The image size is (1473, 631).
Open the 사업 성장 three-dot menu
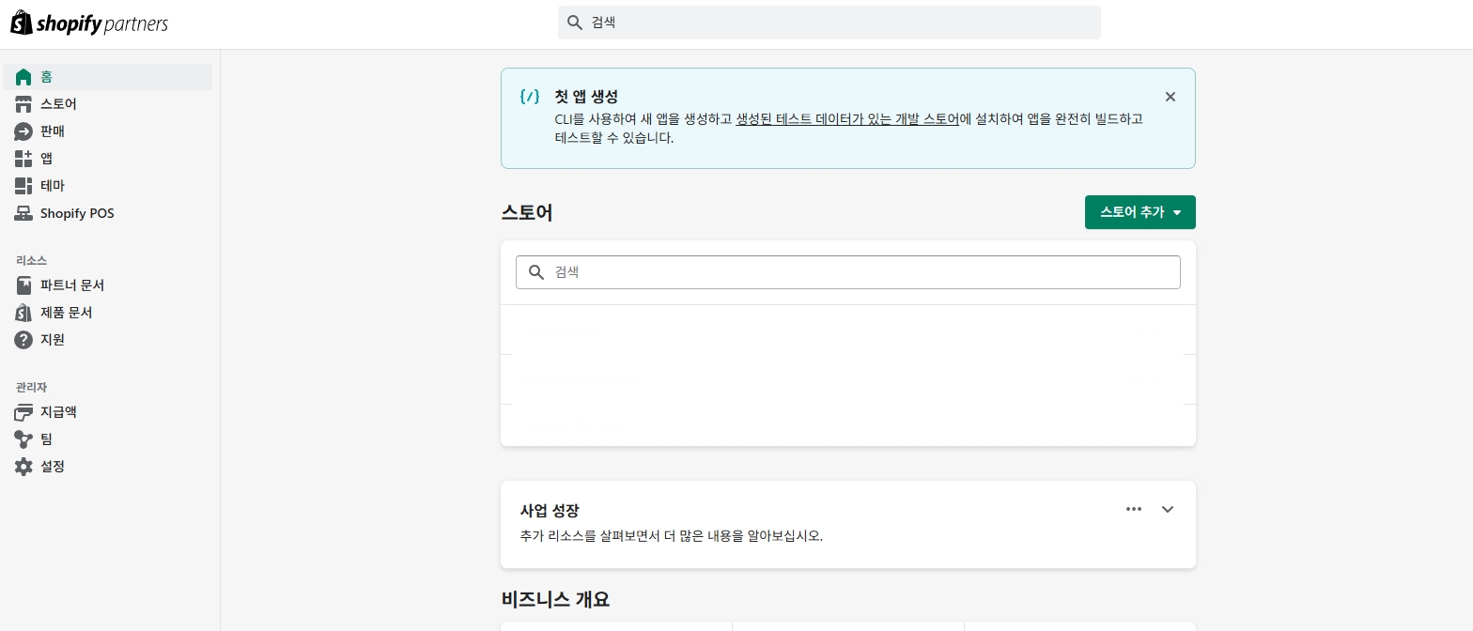(x=1134, y=509)
